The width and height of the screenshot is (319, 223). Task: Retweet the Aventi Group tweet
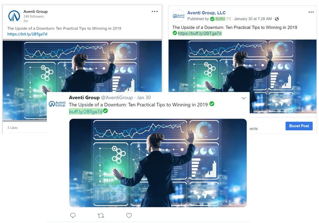tap(101, 216)
